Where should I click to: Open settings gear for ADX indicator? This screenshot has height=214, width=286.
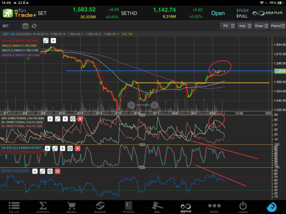pos(73,119)
